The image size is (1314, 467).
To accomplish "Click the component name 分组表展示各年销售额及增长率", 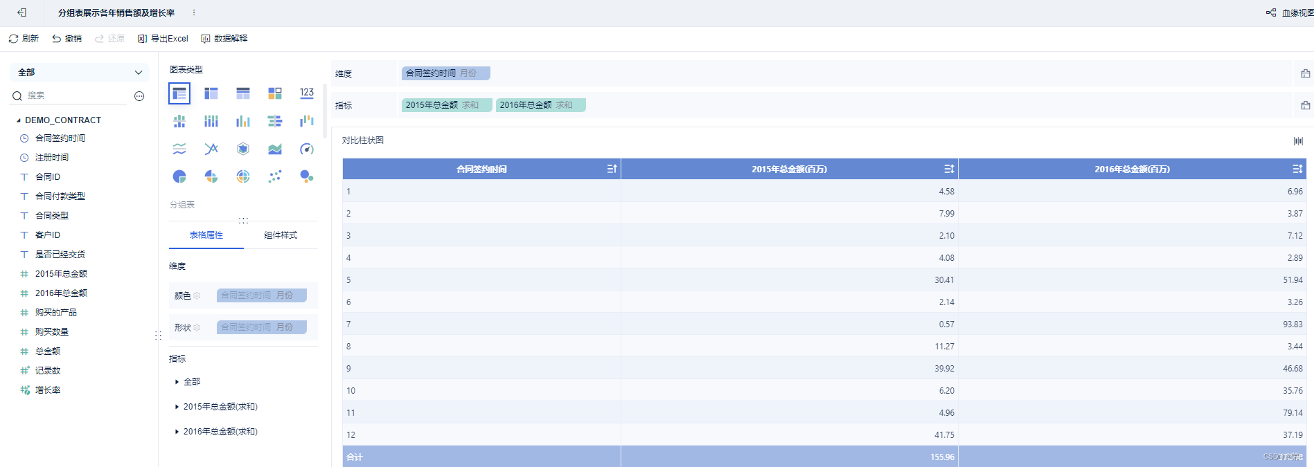I will pos(116,12).
